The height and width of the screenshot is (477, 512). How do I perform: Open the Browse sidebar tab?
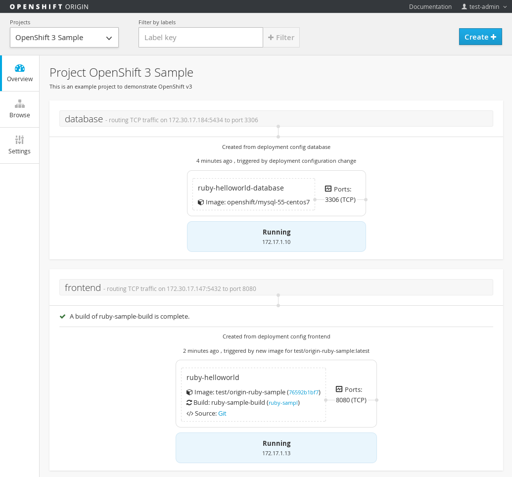(20, 109)
